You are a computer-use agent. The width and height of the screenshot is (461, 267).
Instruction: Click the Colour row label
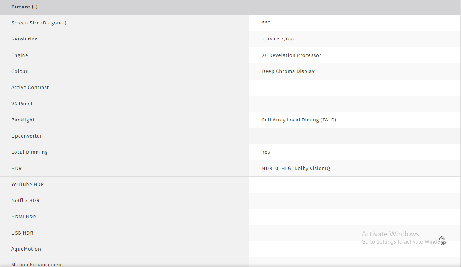pyautogui.click(x=19, y=71)
